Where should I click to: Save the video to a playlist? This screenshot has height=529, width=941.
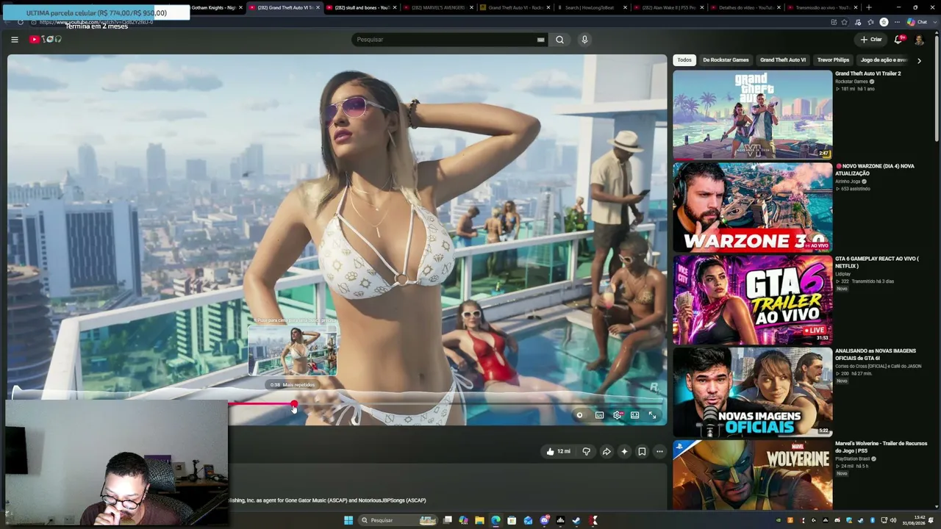click(642, 451)
